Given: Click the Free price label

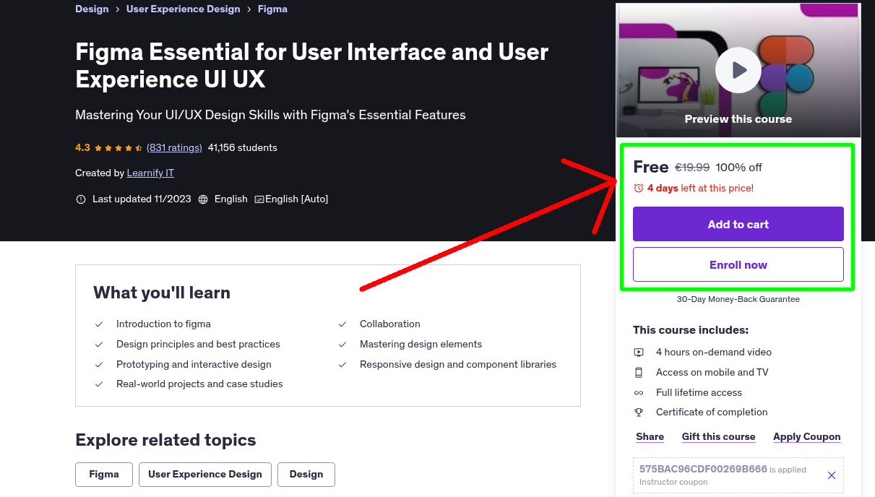Looking at the screenshot, I should pyautogui.click(x=651, y=167).
